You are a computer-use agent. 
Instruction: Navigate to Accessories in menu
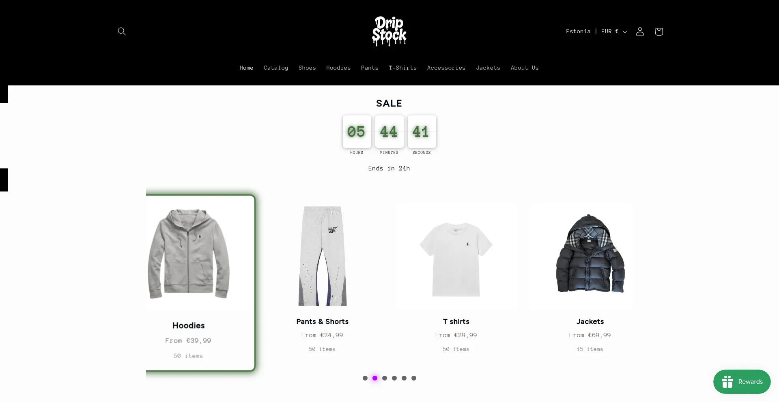tap(446, 68)
